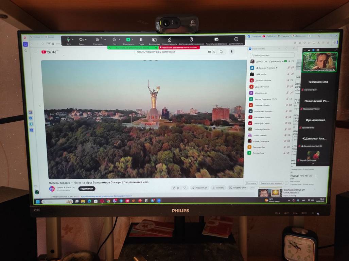The height and width of the screenshot is (261, 349).
Task: Click the red stop sharing button
Action: tap(176, 48)
